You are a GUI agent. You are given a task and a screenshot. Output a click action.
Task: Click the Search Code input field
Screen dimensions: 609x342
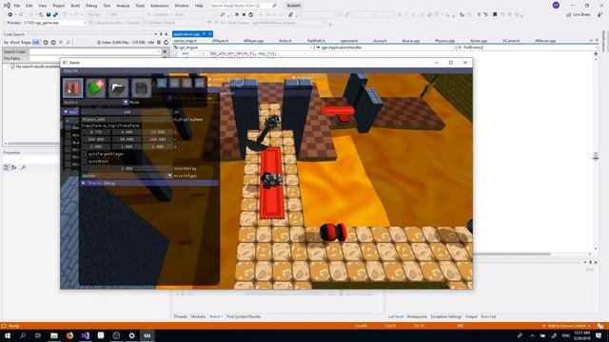click(x=95, y=51)
